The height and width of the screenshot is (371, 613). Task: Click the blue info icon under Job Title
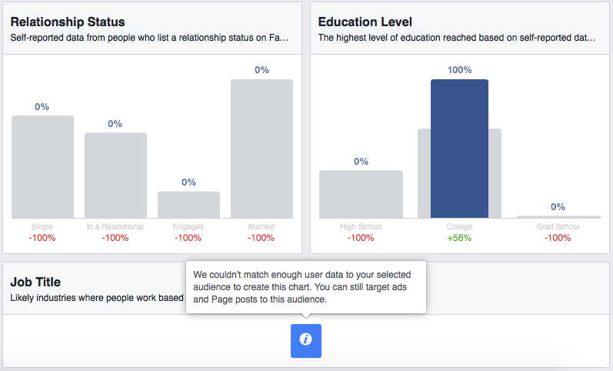click(305, 340)
